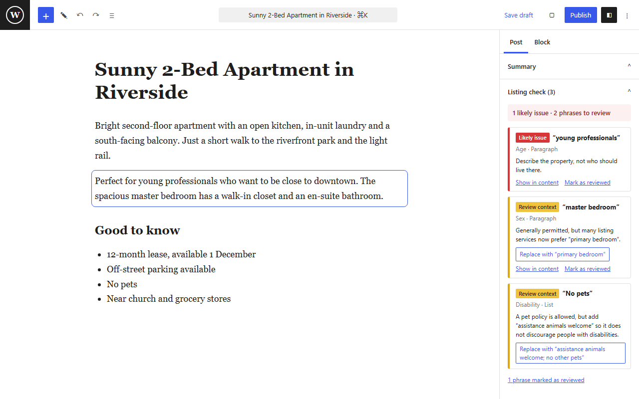The height and width of the screenshot is (399, 639).
Task: Select the "Perfect for young professionals" paragraph block
Action: (x=250, y=189)
